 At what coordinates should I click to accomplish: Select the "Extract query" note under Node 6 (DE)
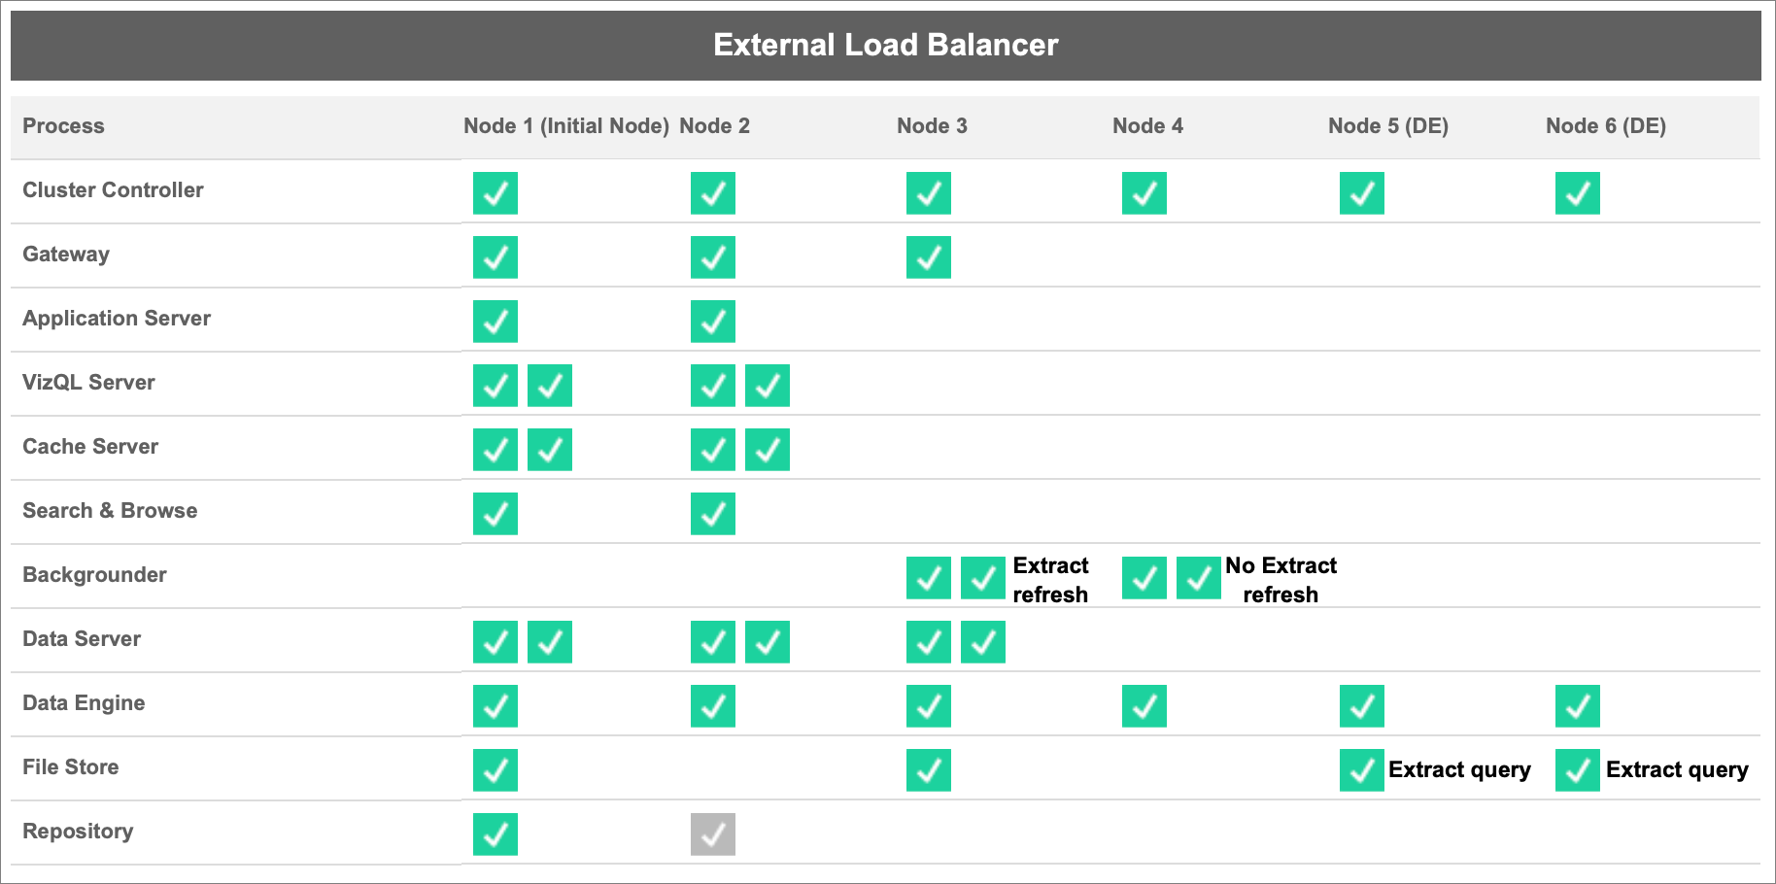tap(1677, 770)
